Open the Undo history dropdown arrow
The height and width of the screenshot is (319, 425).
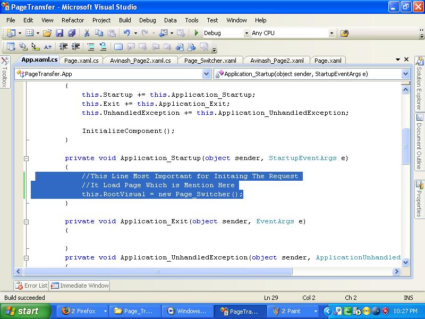pyautogui.click(x=135, y=33)
